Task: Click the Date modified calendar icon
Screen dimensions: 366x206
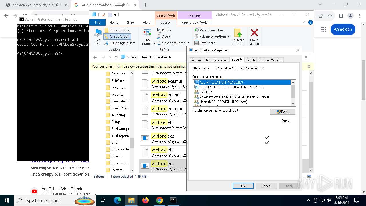Action: point(147,33)
